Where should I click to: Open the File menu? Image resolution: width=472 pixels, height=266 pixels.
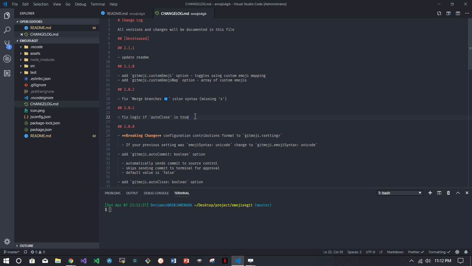pyautogui.click(x=15, y=4)
